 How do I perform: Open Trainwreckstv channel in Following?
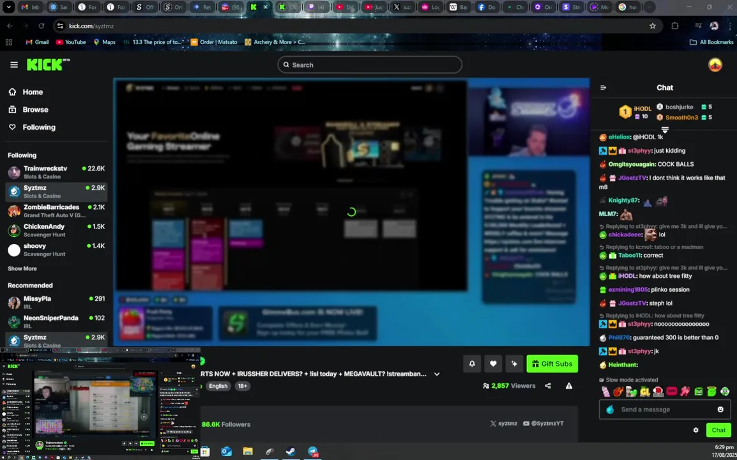click(x=56, y=172)
